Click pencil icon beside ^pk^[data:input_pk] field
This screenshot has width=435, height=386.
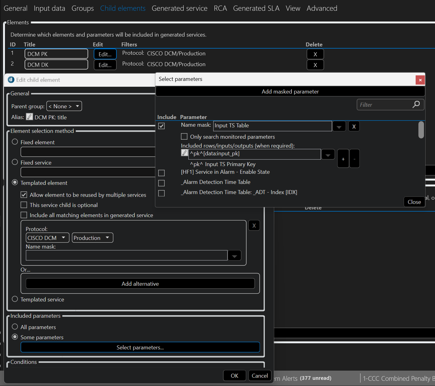pyautogui.click(x=184, y=153)
